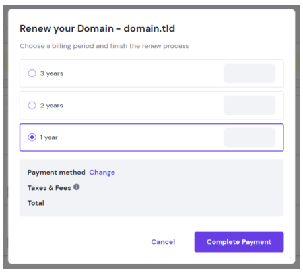303x273 pixels.
Task: Click the 'Payment method' label
Action: (x=56, y=173)
